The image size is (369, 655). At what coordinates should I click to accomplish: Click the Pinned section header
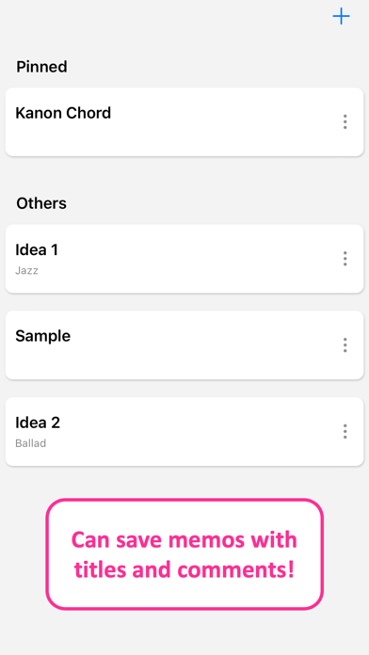point(41,67)
